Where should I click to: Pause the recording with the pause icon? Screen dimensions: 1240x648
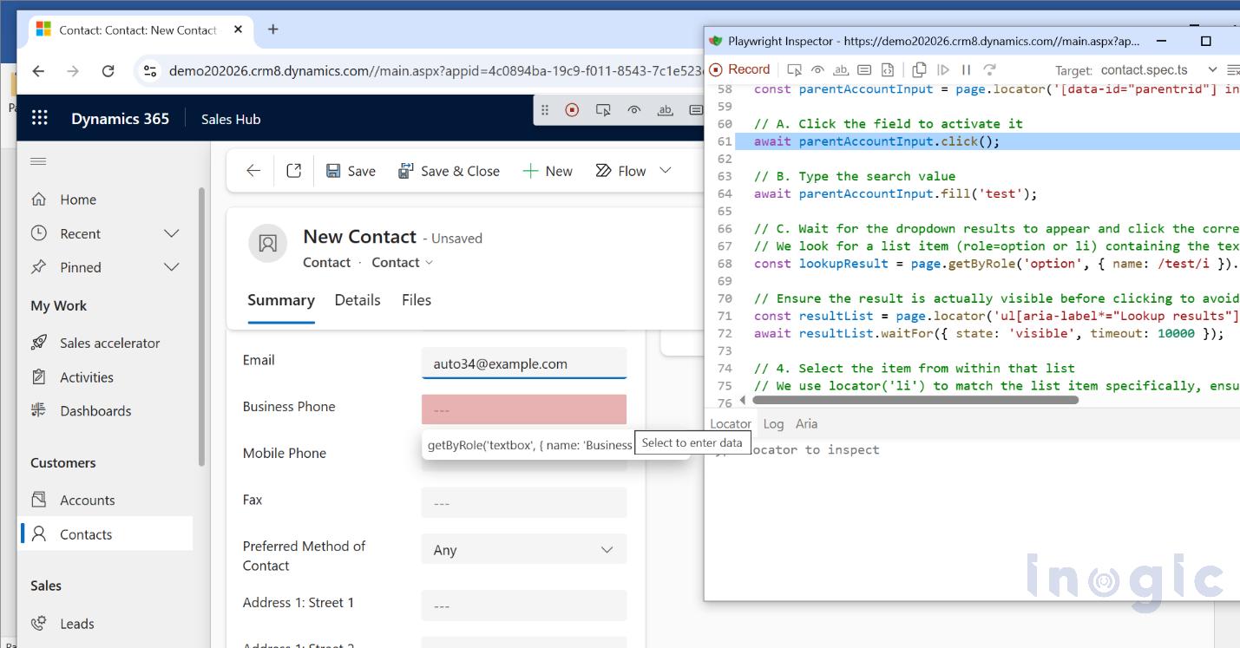coord(967,69)
